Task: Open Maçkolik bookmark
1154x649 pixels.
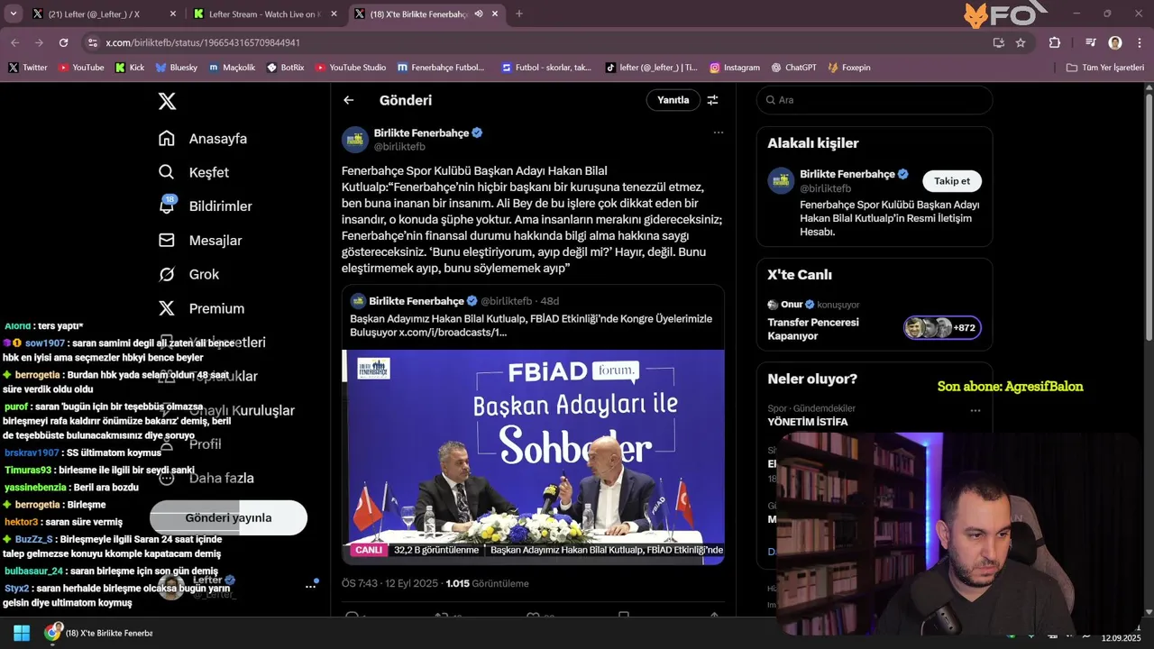Action: pos(232,68)
